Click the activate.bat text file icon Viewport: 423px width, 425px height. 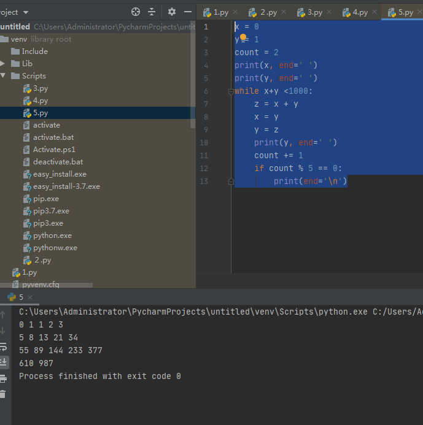tap(26, 137)
